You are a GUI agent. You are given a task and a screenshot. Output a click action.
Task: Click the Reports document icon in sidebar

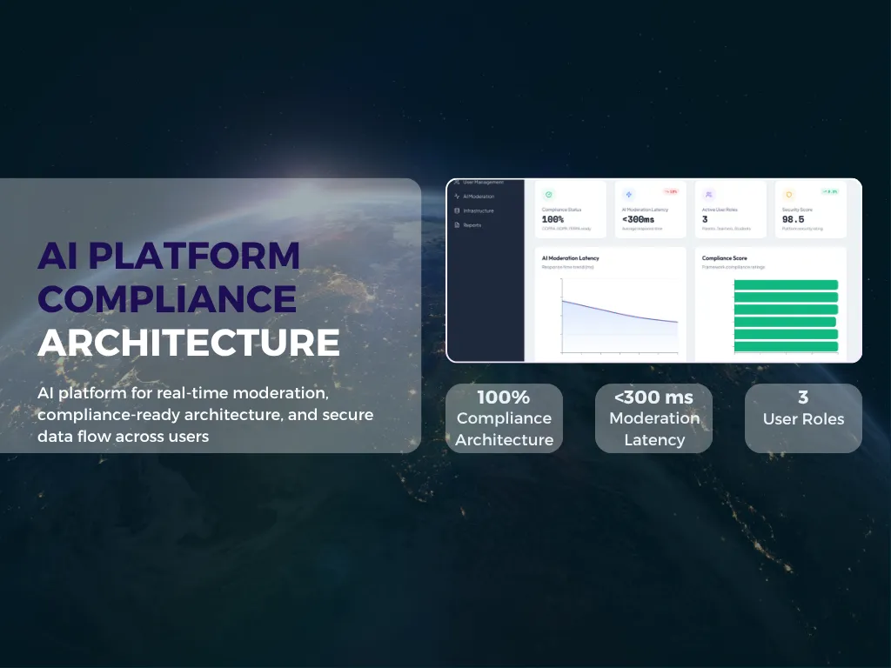[x=457, y=225]
